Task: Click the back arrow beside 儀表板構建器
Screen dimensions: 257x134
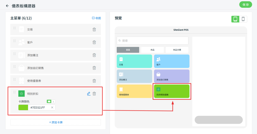Action: (7, 6)
